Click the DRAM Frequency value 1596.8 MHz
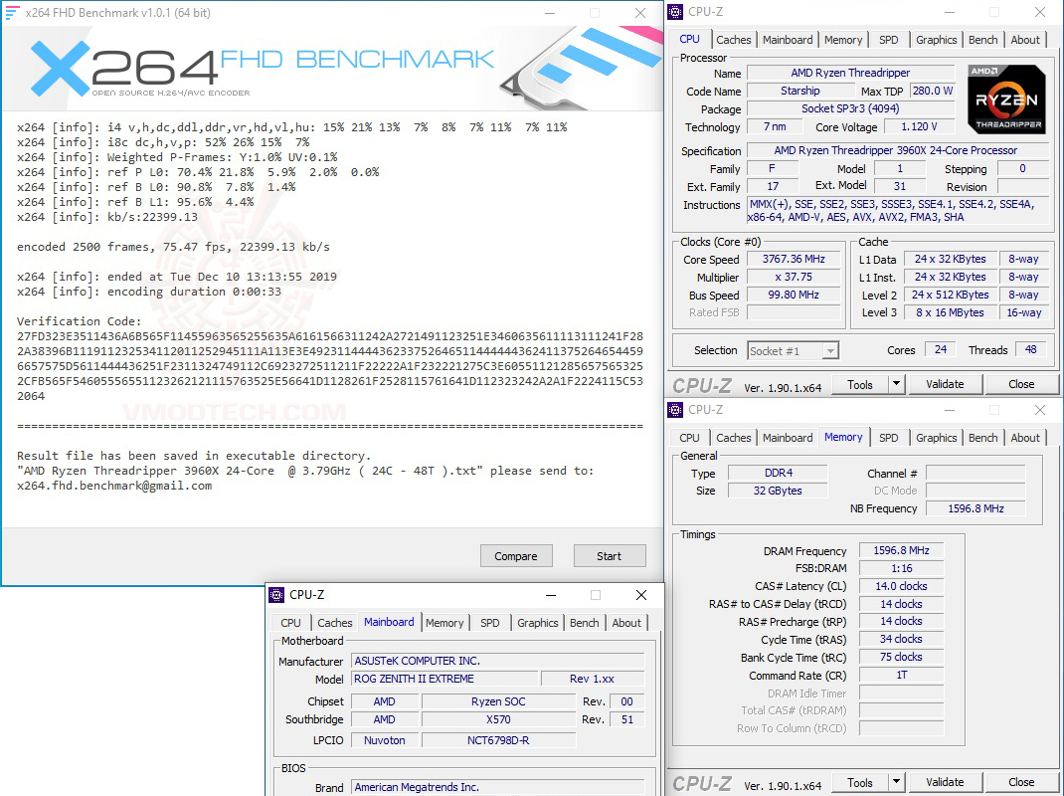 pyautogui.click(x=901, y=551)
